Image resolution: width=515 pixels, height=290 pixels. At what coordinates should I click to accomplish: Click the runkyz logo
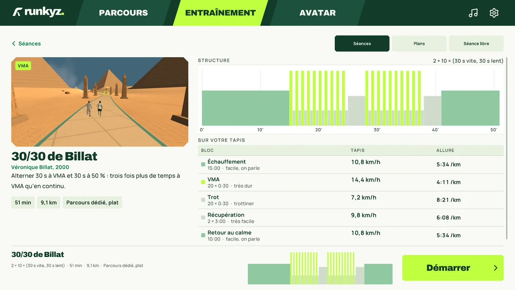click(x=38, y=12)
